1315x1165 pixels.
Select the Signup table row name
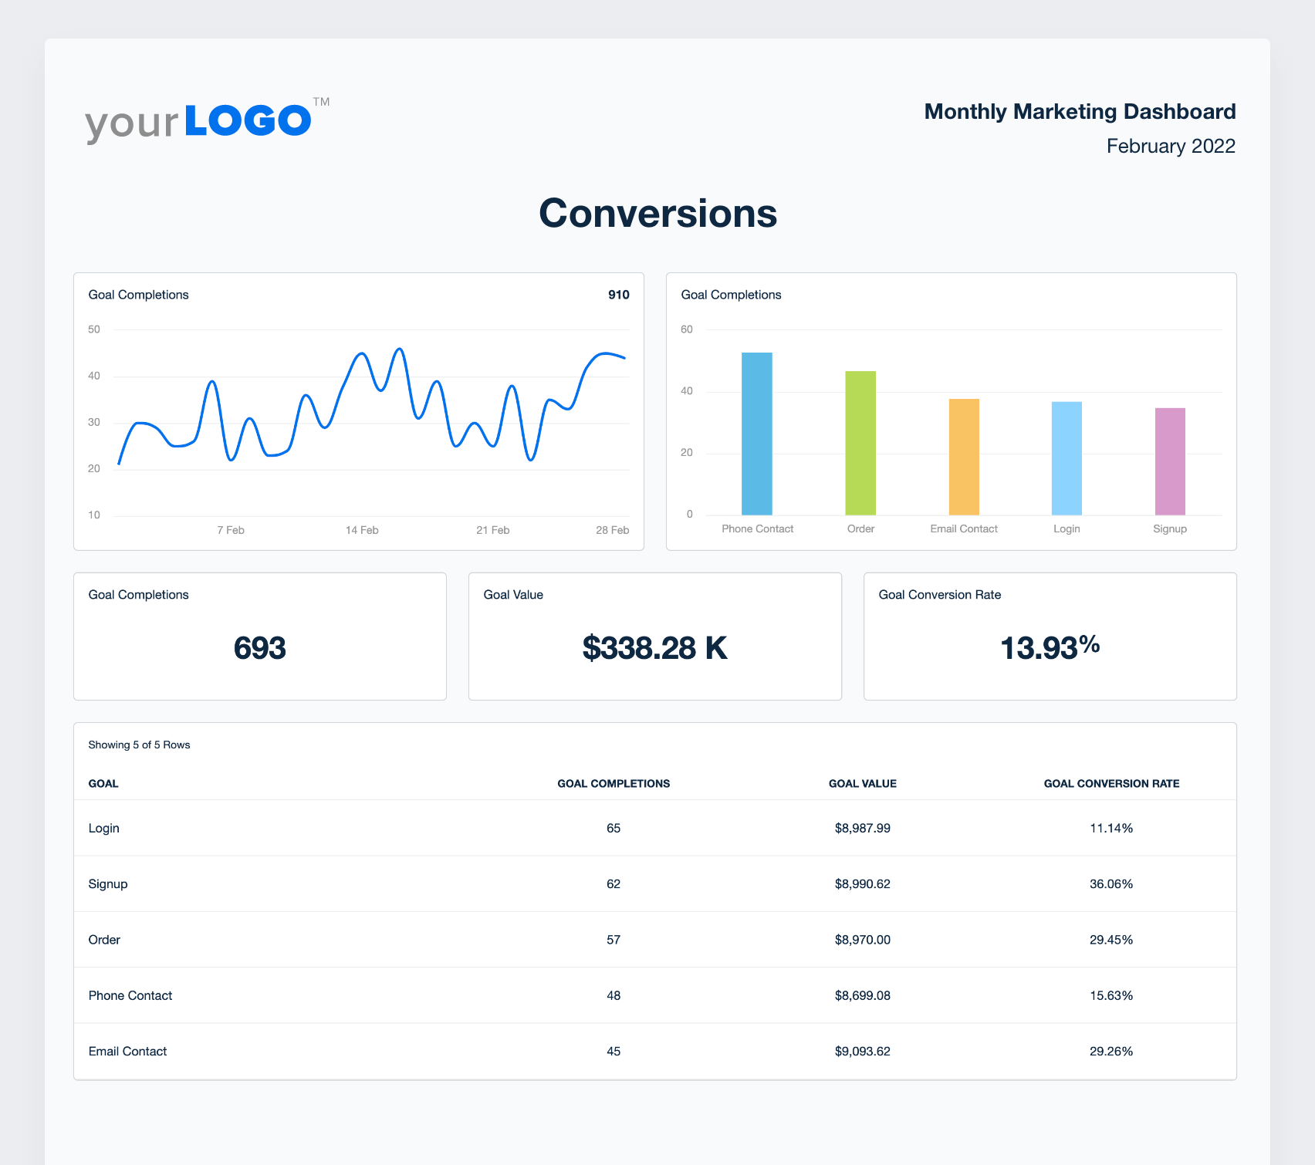click(108, 884)
